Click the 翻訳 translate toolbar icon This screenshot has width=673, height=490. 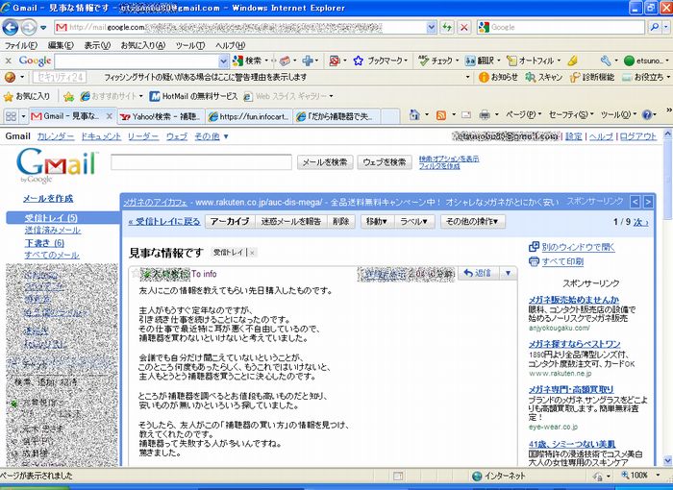[470, 61]
